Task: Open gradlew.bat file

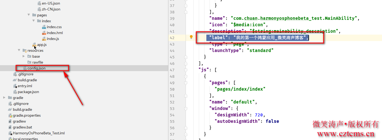Action: (x=22, y=127)
